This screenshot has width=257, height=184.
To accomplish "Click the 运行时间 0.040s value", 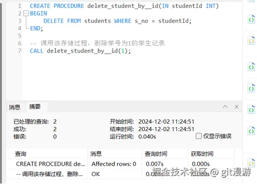I will [147, 137].
